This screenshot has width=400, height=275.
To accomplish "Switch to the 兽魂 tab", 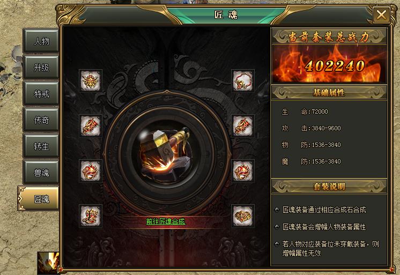I will tap(41, 173).
